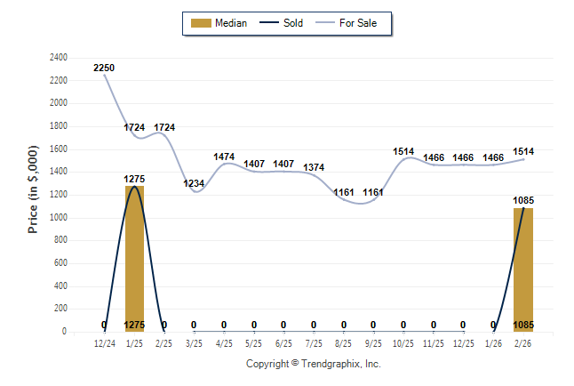This screenshot has width=574, height=386.
Task: Click the Copyright Trendgraphix, Inc. text
Action: point(313,364)
